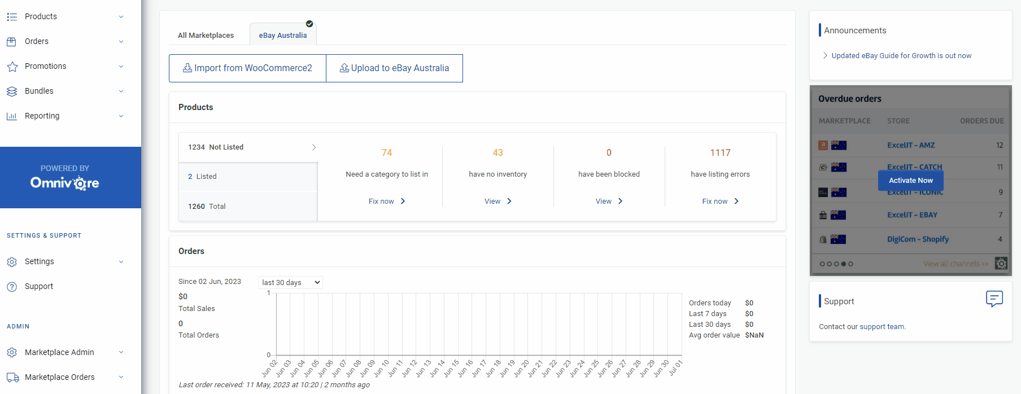Click the Activate Now button

911,181
